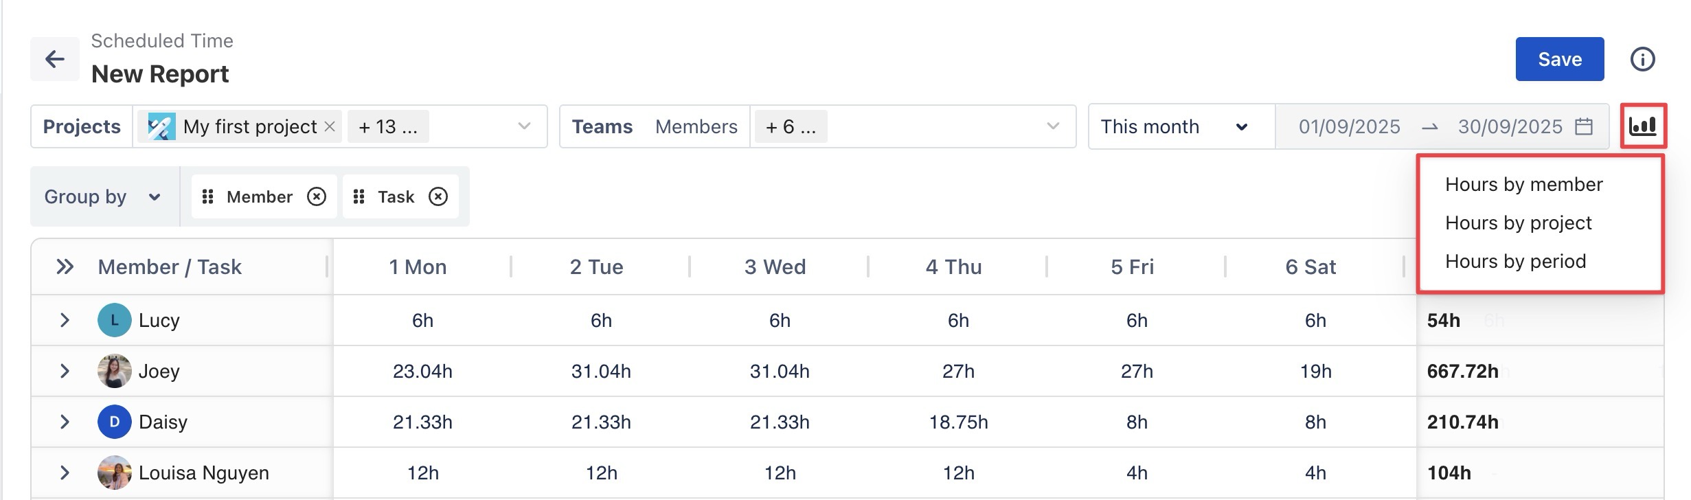This screenshot has width=1691, height=500.
Task: Remove the Task grouping chip
Action: pos(438,197)
